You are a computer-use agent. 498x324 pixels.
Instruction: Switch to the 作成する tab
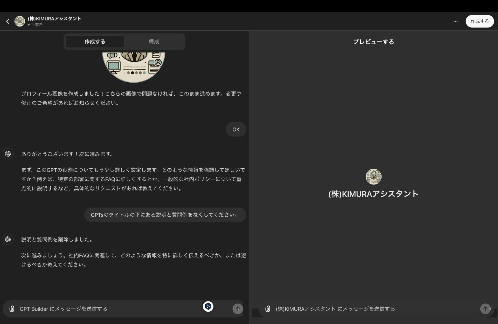95,42
